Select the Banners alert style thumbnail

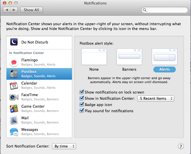point(129,57)
